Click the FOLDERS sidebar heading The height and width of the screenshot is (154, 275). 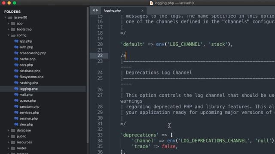click(x=12, y=12)
